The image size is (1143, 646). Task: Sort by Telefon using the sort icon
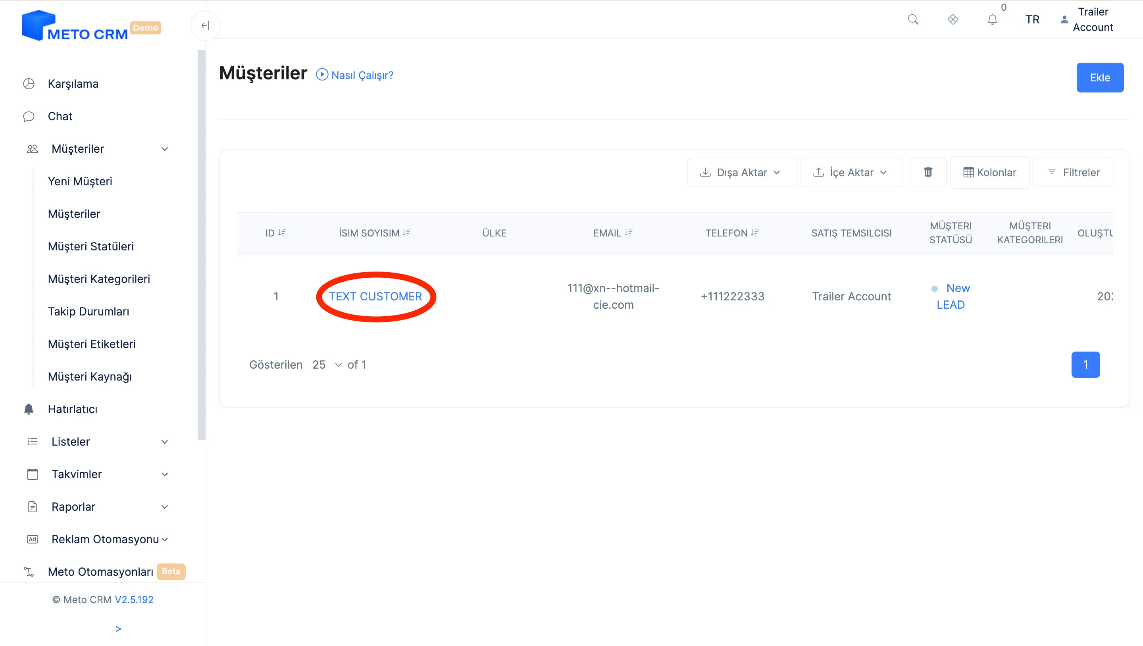coord(755,233)
